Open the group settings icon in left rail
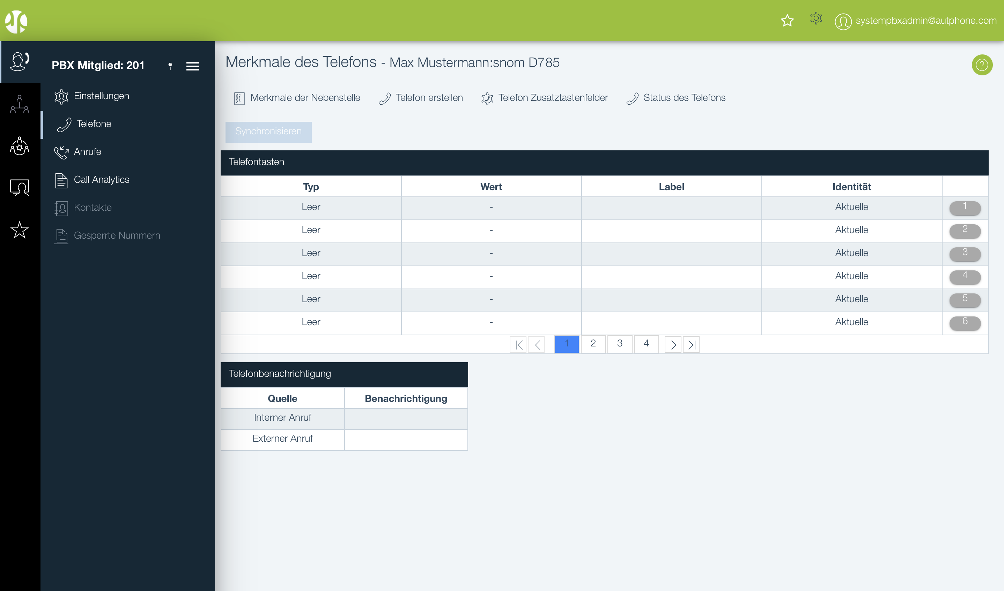 (x=20, y=146)
